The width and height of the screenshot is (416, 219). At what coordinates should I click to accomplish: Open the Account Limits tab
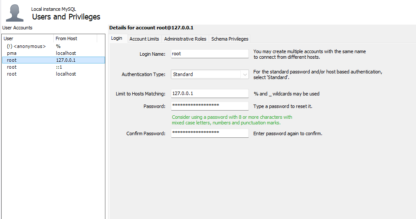coord(144,39)
